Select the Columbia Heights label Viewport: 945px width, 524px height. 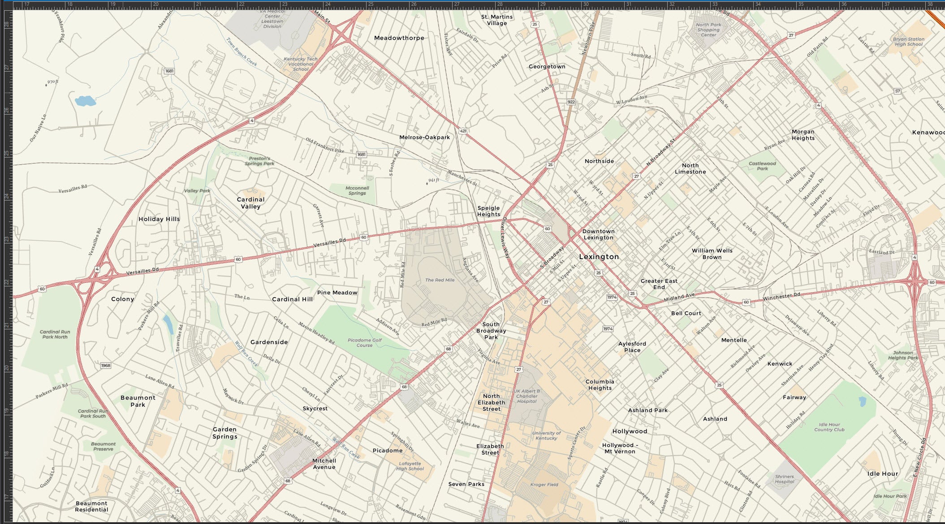click(600, 385)
